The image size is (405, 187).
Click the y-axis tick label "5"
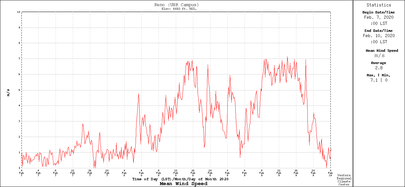tap(19, 90)
